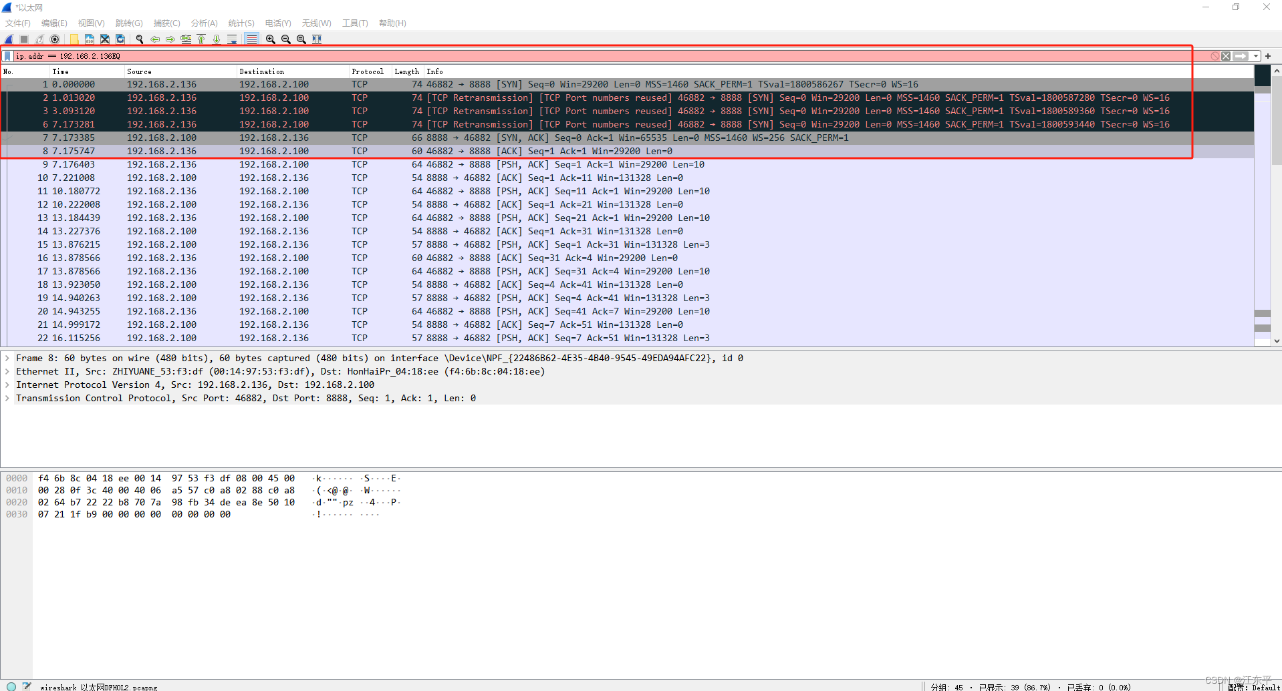Expand the Transmission Control Protocol details row
1282x691 pixels.
(7, 398)
